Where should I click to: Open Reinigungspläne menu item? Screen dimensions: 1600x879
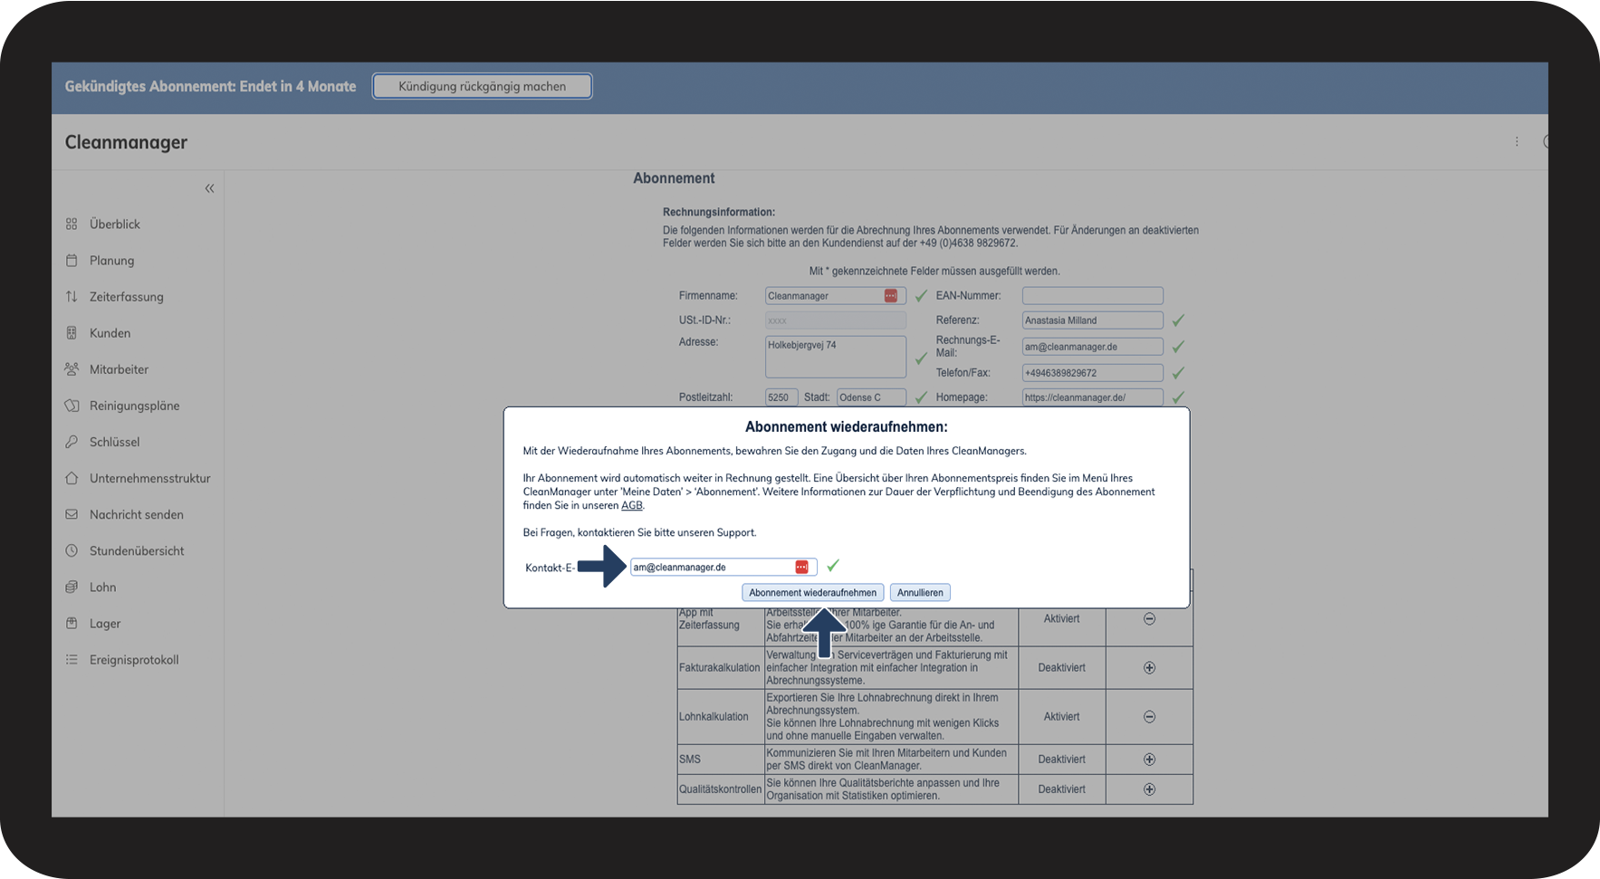[134, 406]
